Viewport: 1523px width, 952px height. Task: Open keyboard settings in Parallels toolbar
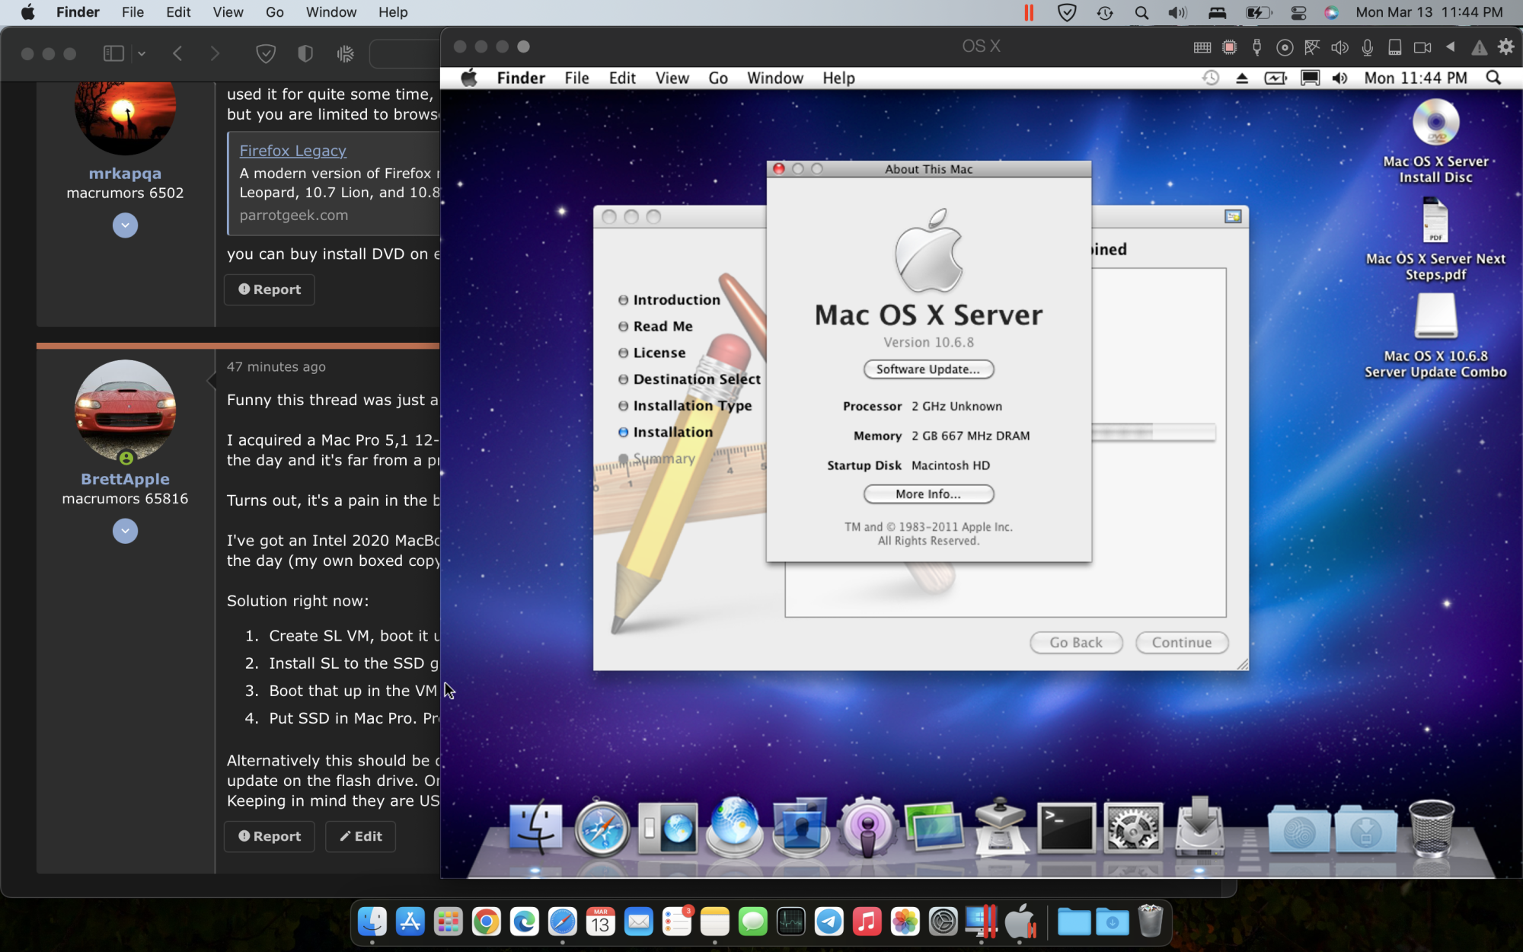coord(1202,47)
